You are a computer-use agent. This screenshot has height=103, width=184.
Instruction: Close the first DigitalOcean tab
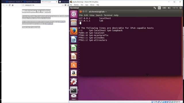point(21,2)
